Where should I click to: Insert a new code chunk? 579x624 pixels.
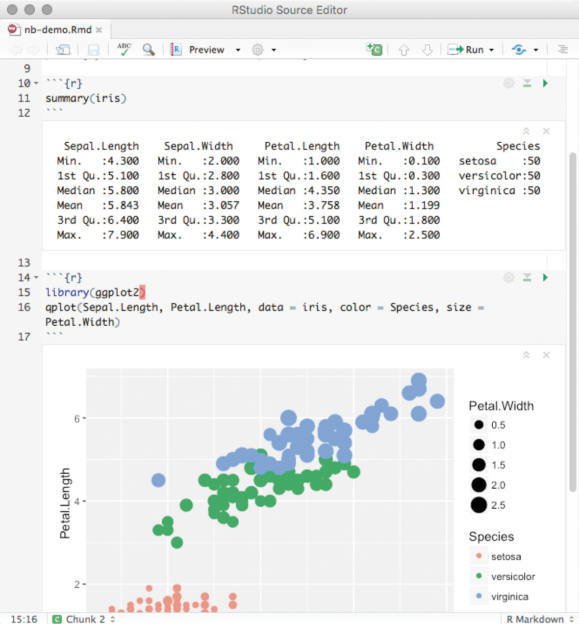374,49
